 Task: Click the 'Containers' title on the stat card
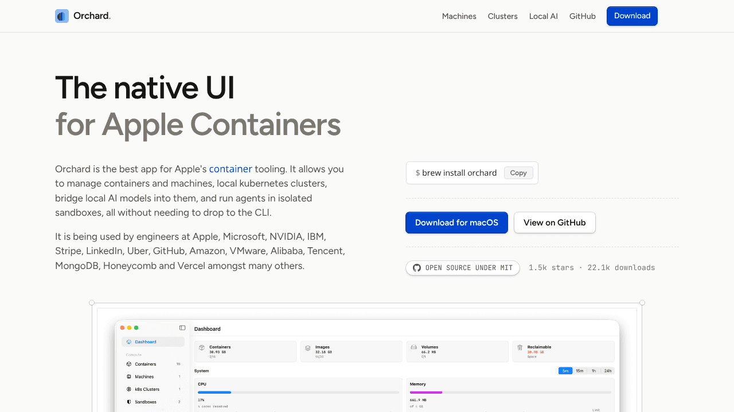220,347
